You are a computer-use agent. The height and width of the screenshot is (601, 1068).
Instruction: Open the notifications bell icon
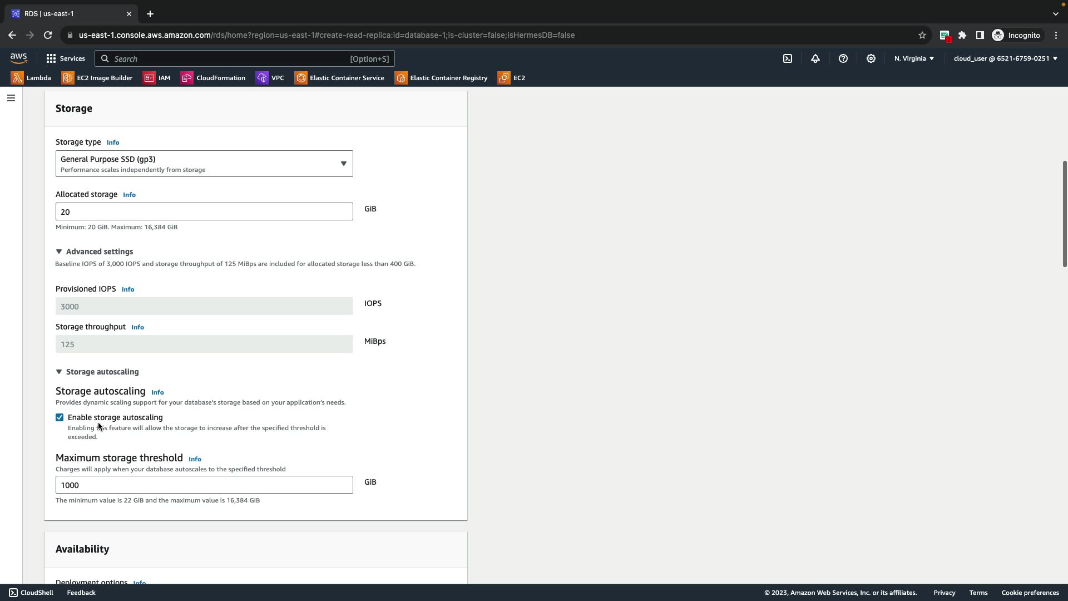tap(815, 58)
